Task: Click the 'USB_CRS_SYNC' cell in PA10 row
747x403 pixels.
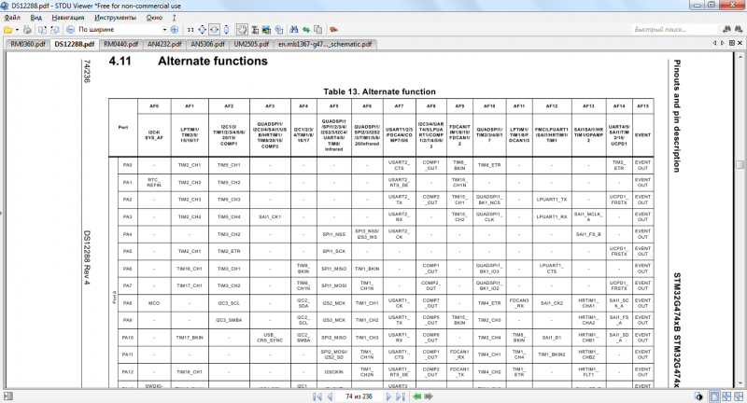Action: pos(270,338)
